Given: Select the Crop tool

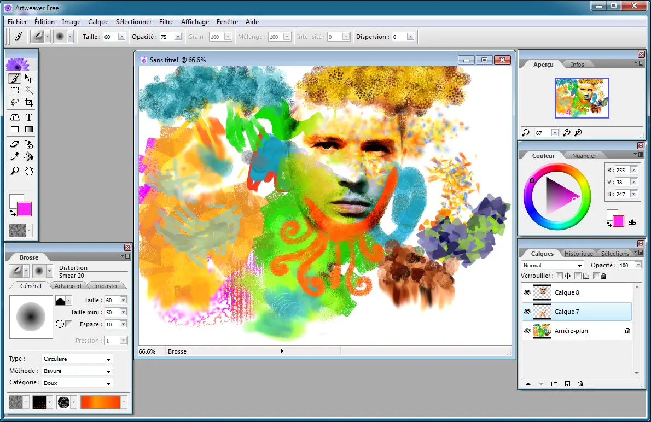Looking at the screenshot, I should (28, 102).
